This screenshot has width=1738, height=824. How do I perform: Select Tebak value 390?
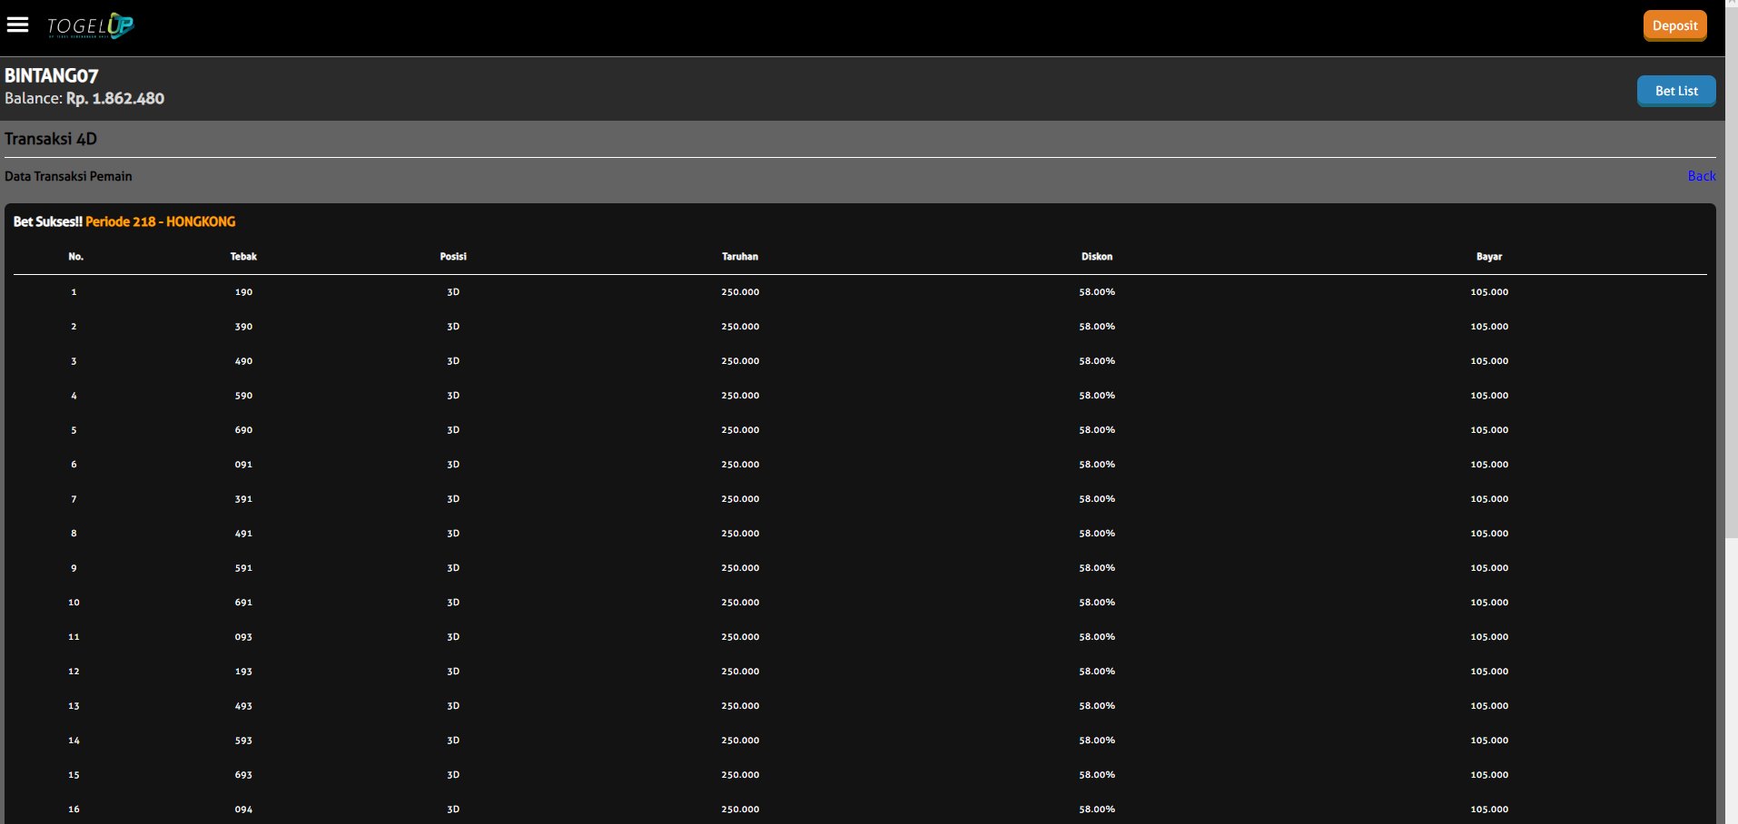(x=243, y=327)
